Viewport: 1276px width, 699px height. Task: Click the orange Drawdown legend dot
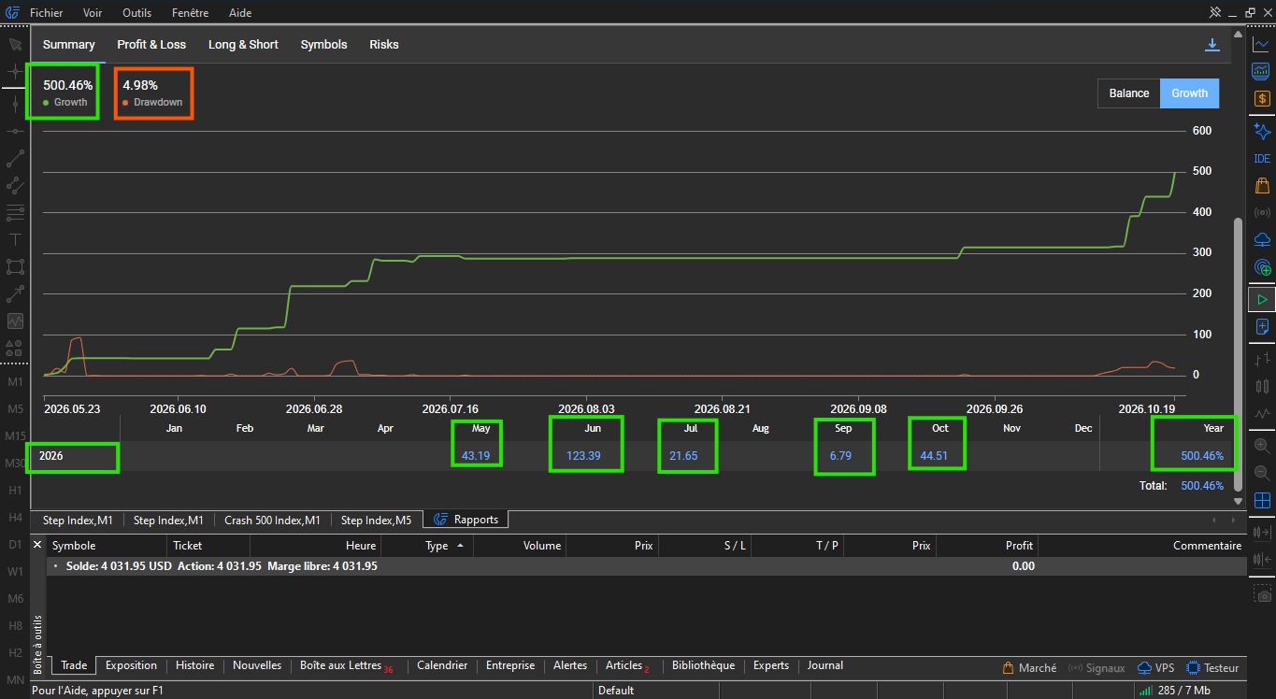tap(126, 103)
